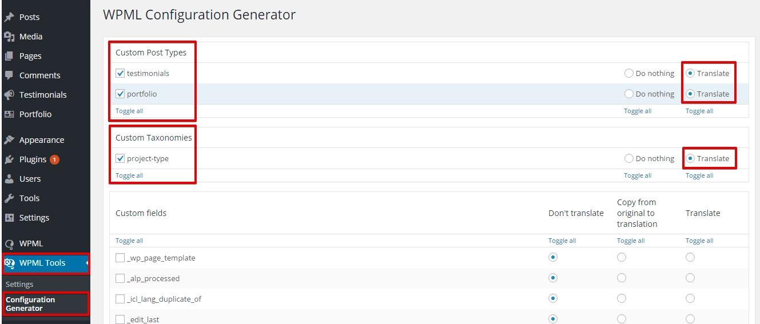Check the _wp_page_template custom field

point(120,258)
